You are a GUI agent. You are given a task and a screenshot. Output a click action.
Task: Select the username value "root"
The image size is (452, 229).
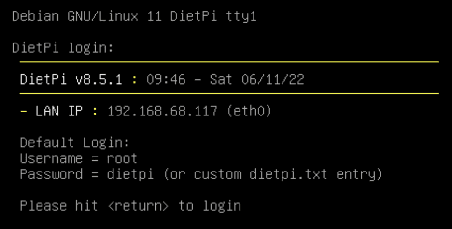pyautogui.click(x=122, y=158)
